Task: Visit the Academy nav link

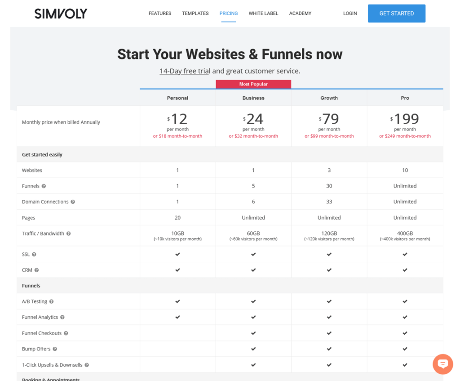Action: click(x=300, y=13)
